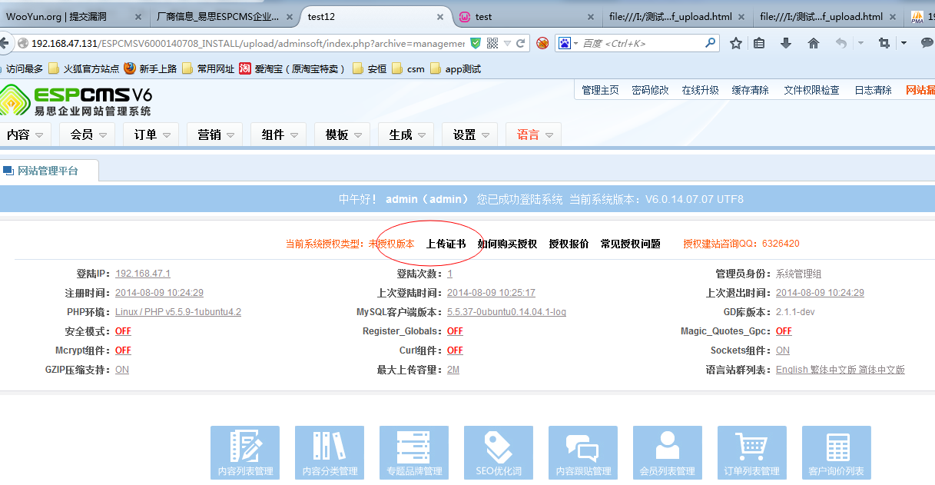
Task: Open 管理主页 in top menu
Action: pyautogui.click(x=600, y=90)
